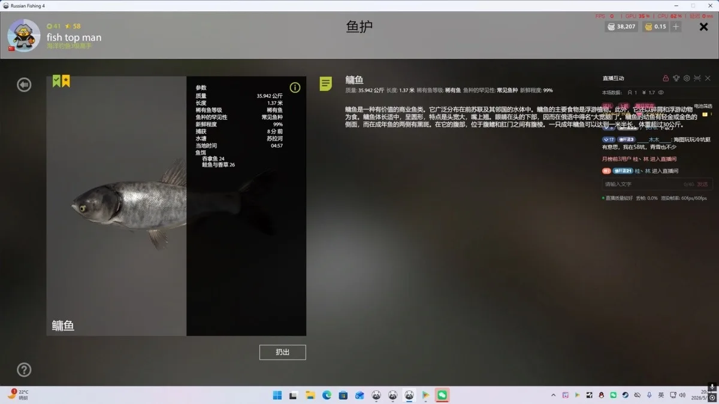Click the 发送 send button in chat
Image resolution: width=719 pixels, height=404 pixels.
click(x=702, y=184)
